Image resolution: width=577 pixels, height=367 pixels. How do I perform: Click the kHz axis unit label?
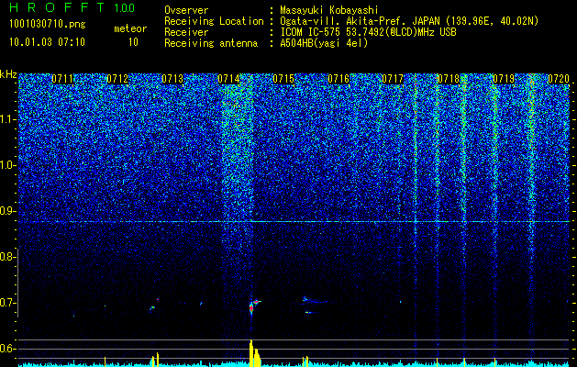[8, 75]
